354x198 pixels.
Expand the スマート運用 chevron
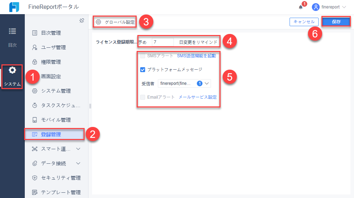click(78, 149)
